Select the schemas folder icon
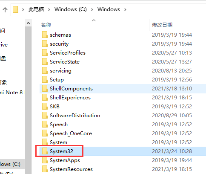This screenshot has width=206, height=174. [x=45, y=35]
